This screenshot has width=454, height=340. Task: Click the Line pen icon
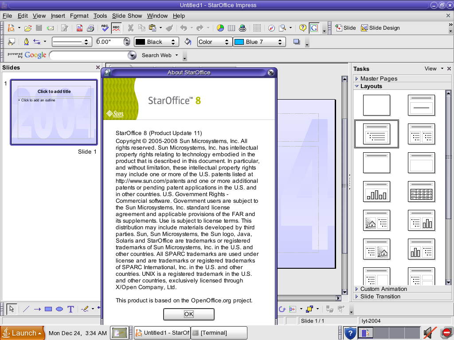coord(26,42)
